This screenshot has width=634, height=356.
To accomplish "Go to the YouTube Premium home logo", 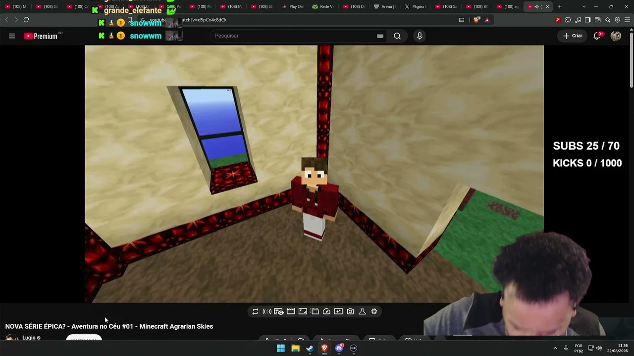I will [41, 36].
